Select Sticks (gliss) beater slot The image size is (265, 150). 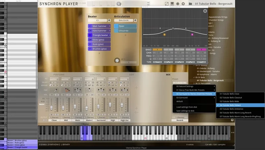coord(99,40)
